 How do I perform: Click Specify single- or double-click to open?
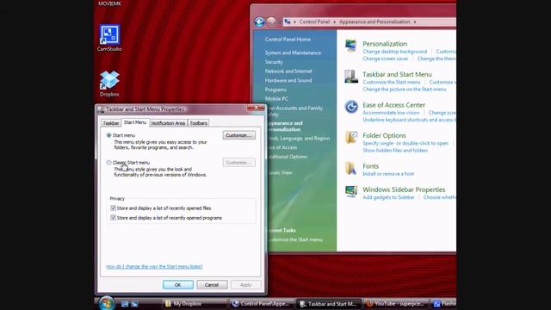406,143
